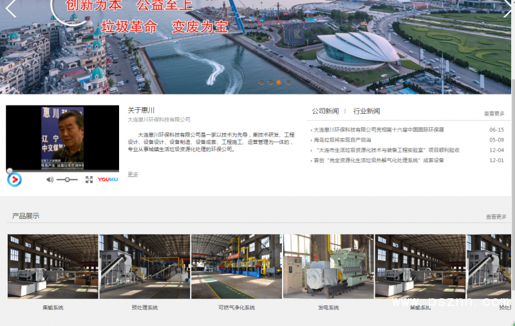Click the YOUKU logo on player
Screen dimensions: 515x326
pos(108,180)
